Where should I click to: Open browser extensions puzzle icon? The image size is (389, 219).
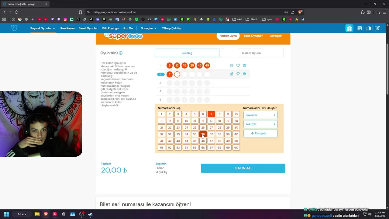(x=363, y=12)
